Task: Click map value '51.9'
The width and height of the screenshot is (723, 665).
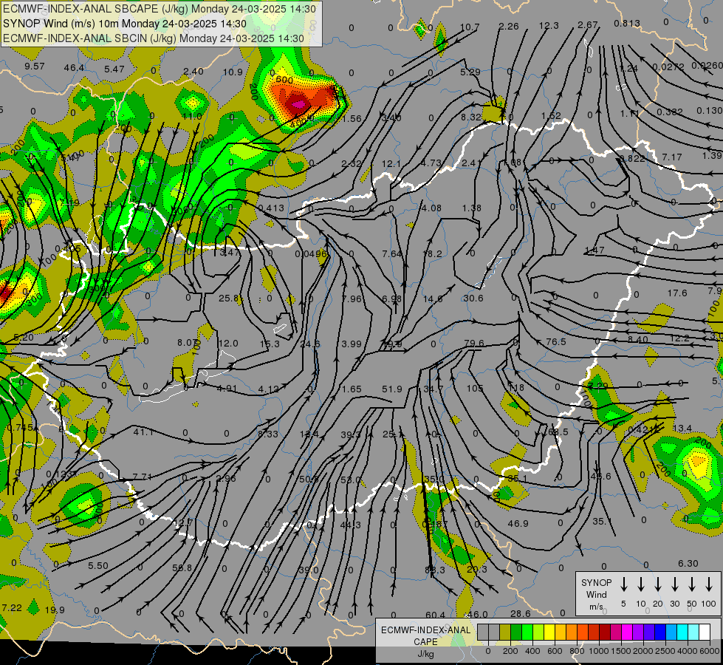Action: (392, 389)
